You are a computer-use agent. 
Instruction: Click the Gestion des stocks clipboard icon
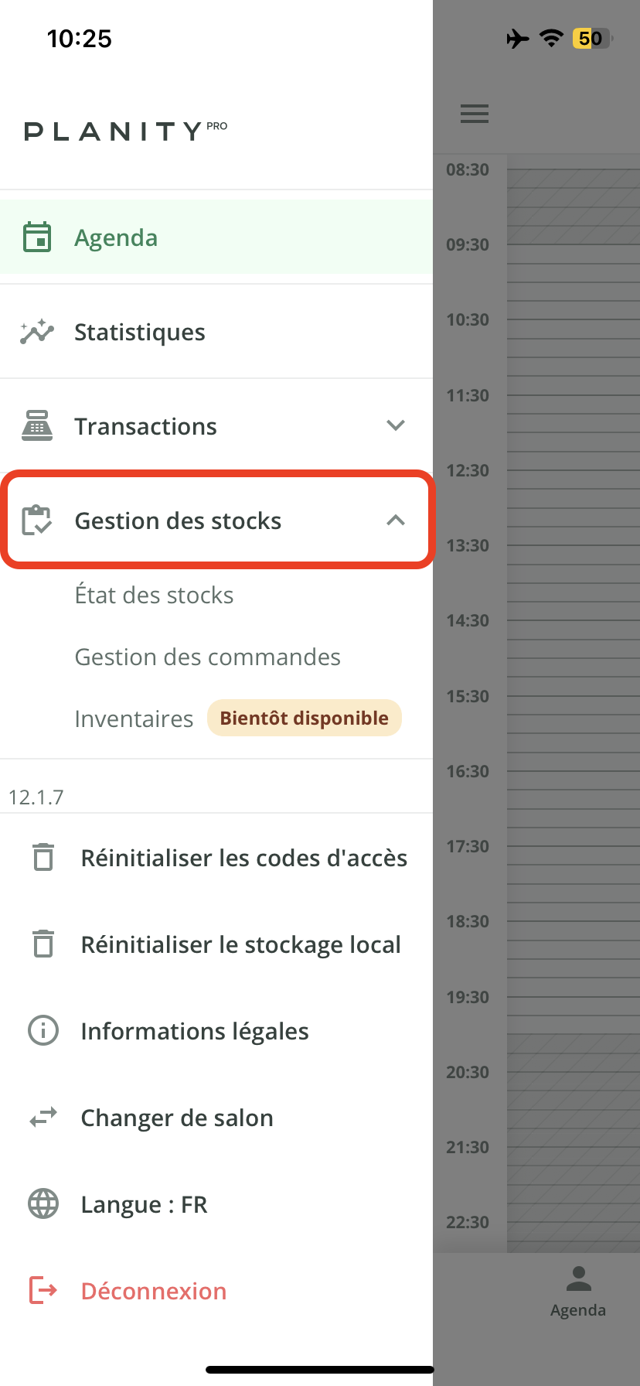37,521
